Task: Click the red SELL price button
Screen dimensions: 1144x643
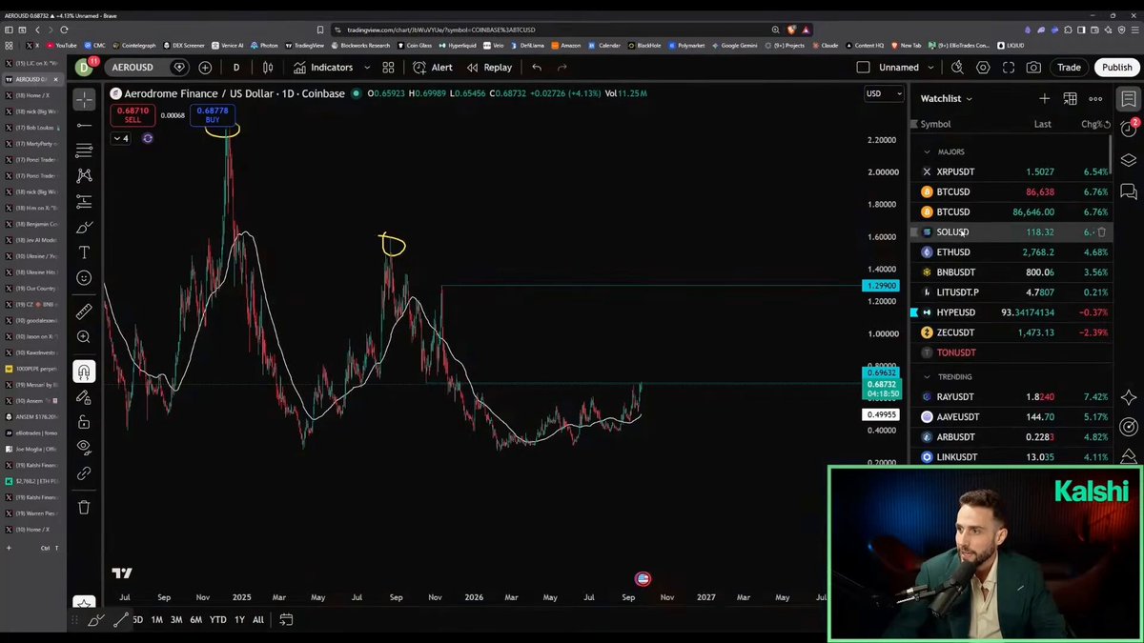Action: [x=133, y=115]
